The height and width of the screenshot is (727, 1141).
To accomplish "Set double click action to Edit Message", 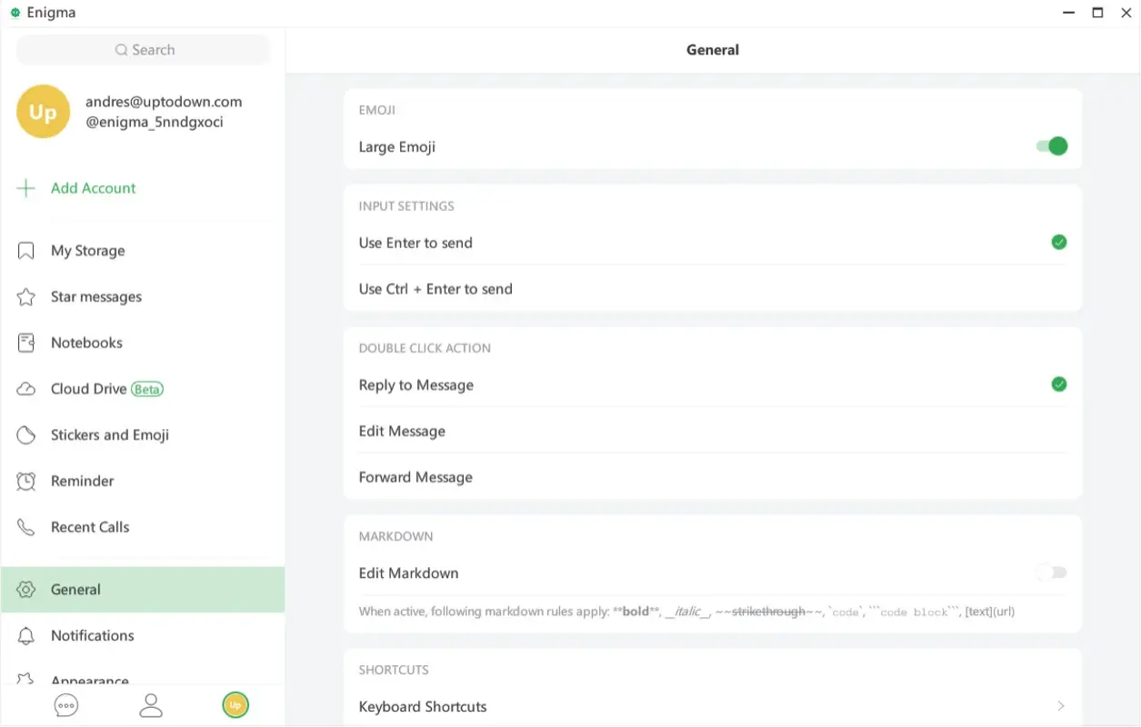I will 402,430.
